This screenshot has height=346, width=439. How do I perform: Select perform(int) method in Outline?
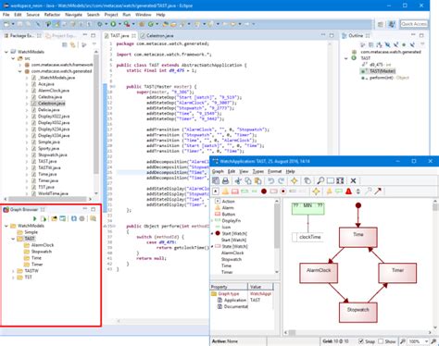(x=382, y=78)
